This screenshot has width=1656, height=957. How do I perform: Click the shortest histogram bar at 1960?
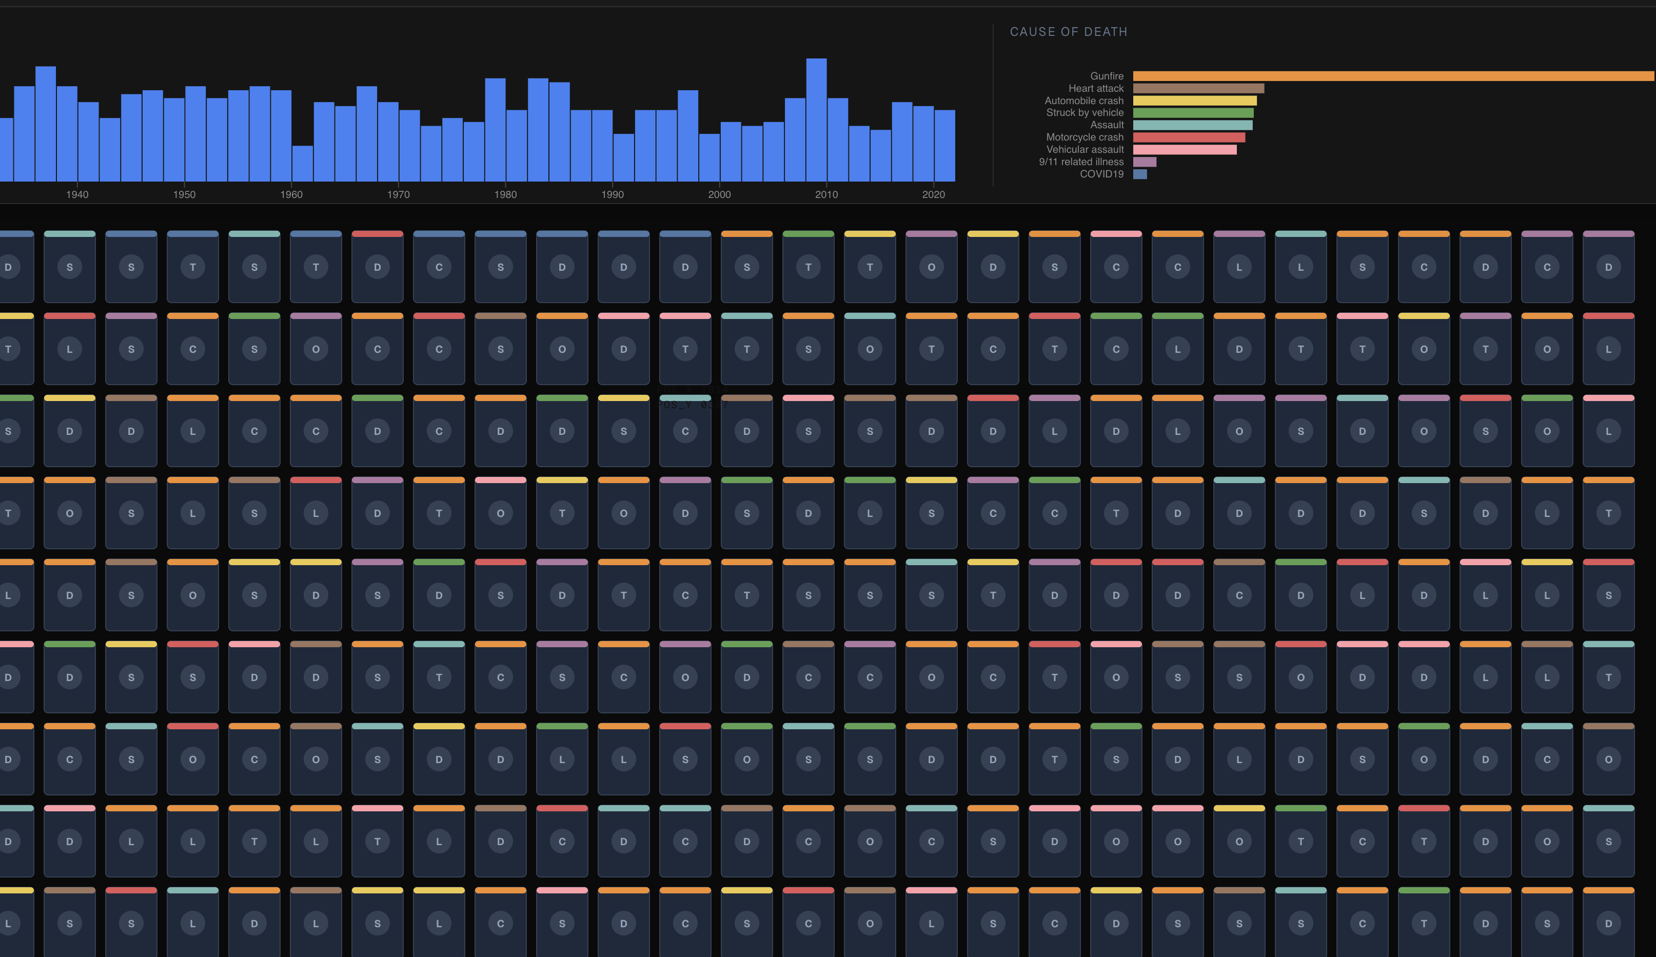point(302,164)
